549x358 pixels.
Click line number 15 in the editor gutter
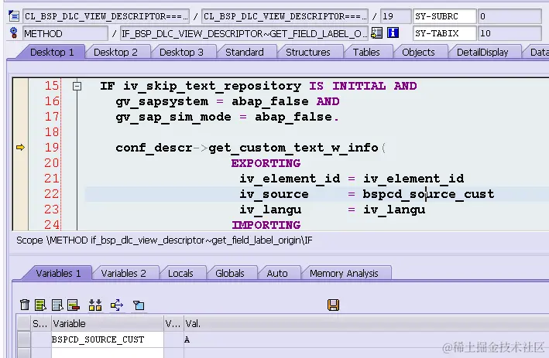coord(52,86)
